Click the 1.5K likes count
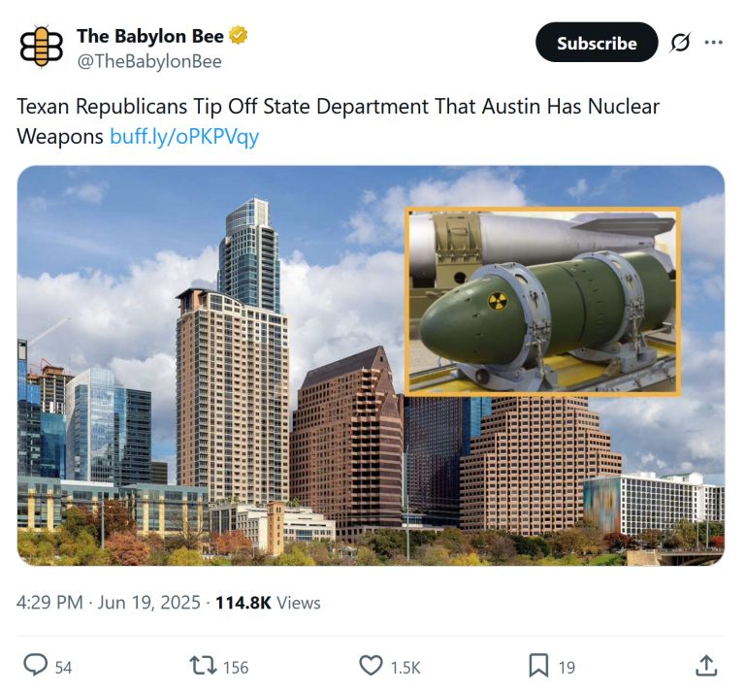Image resolution: width=745 pixels, height=692 pixels. [x=405, y=668]
